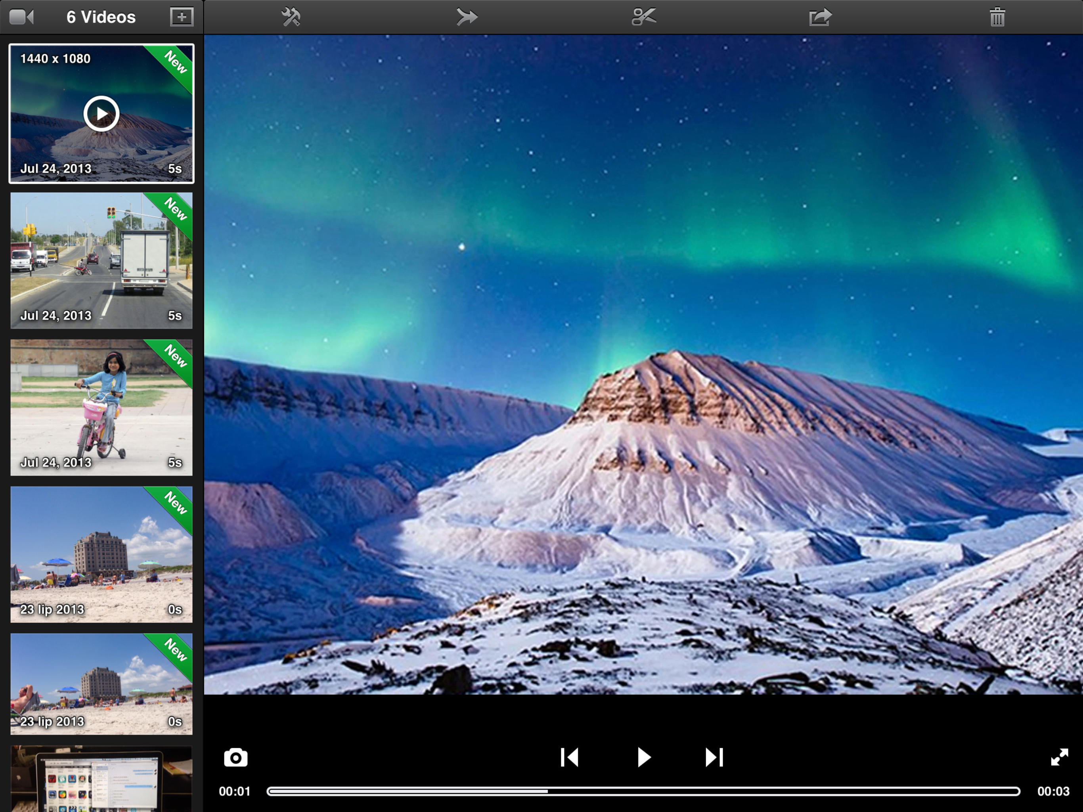Select the scissors trim tool
This screenshot has width=1083, height=812.
point(643,17)
